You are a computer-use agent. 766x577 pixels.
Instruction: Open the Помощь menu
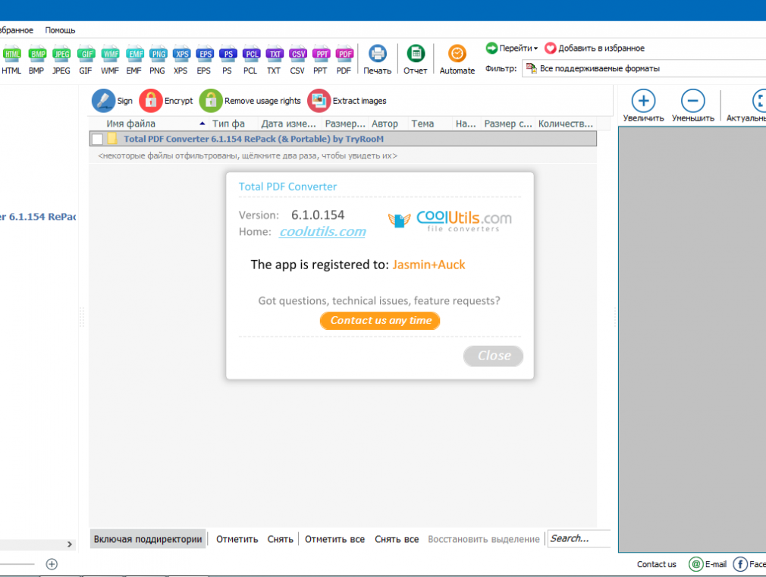coord(60,30)
